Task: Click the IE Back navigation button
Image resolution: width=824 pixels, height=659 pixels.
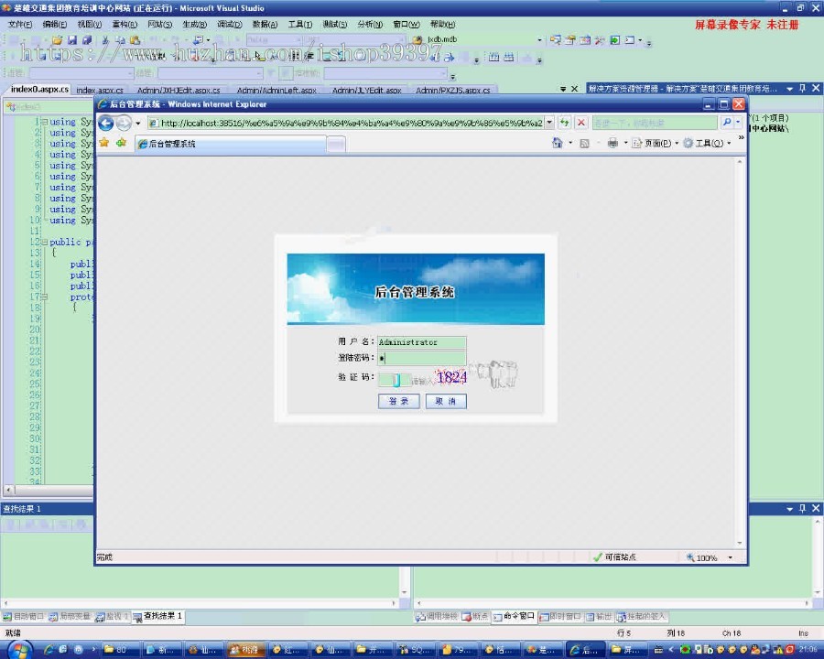Action: click(x=105, y=123)
